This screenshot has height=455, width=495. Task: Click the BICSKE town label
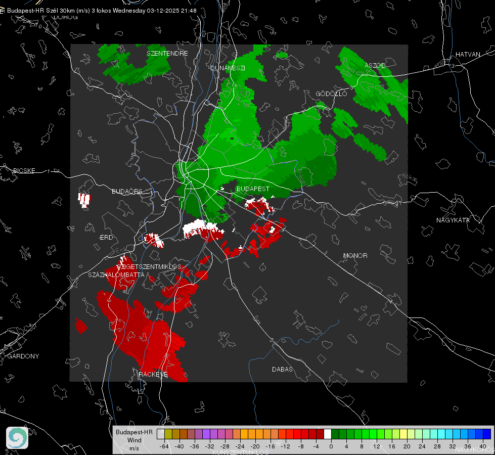click(x=24, y=171)
